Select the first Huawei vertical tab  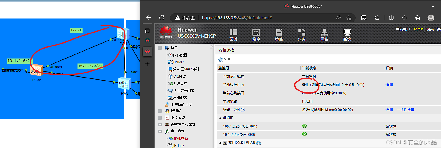click(x=147, y=41)
